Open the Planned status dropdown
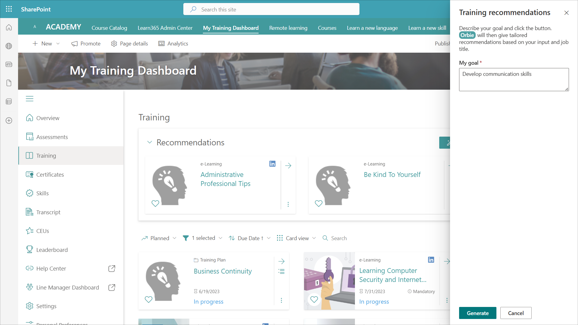The image size is (578, 325). (x=159, y=238)
